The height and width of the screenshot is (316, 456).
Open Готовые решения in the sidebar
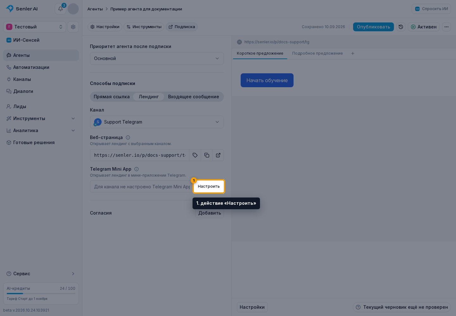(41, 143)
